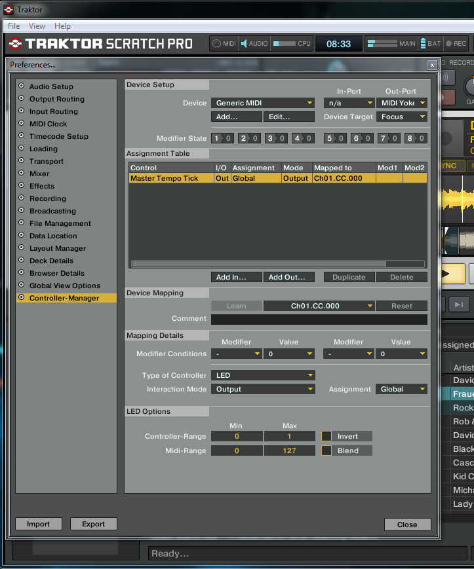The image size is (474, 569).
Task: Click the Traktor Scratch Pro logo
Action: coord(100,44)
